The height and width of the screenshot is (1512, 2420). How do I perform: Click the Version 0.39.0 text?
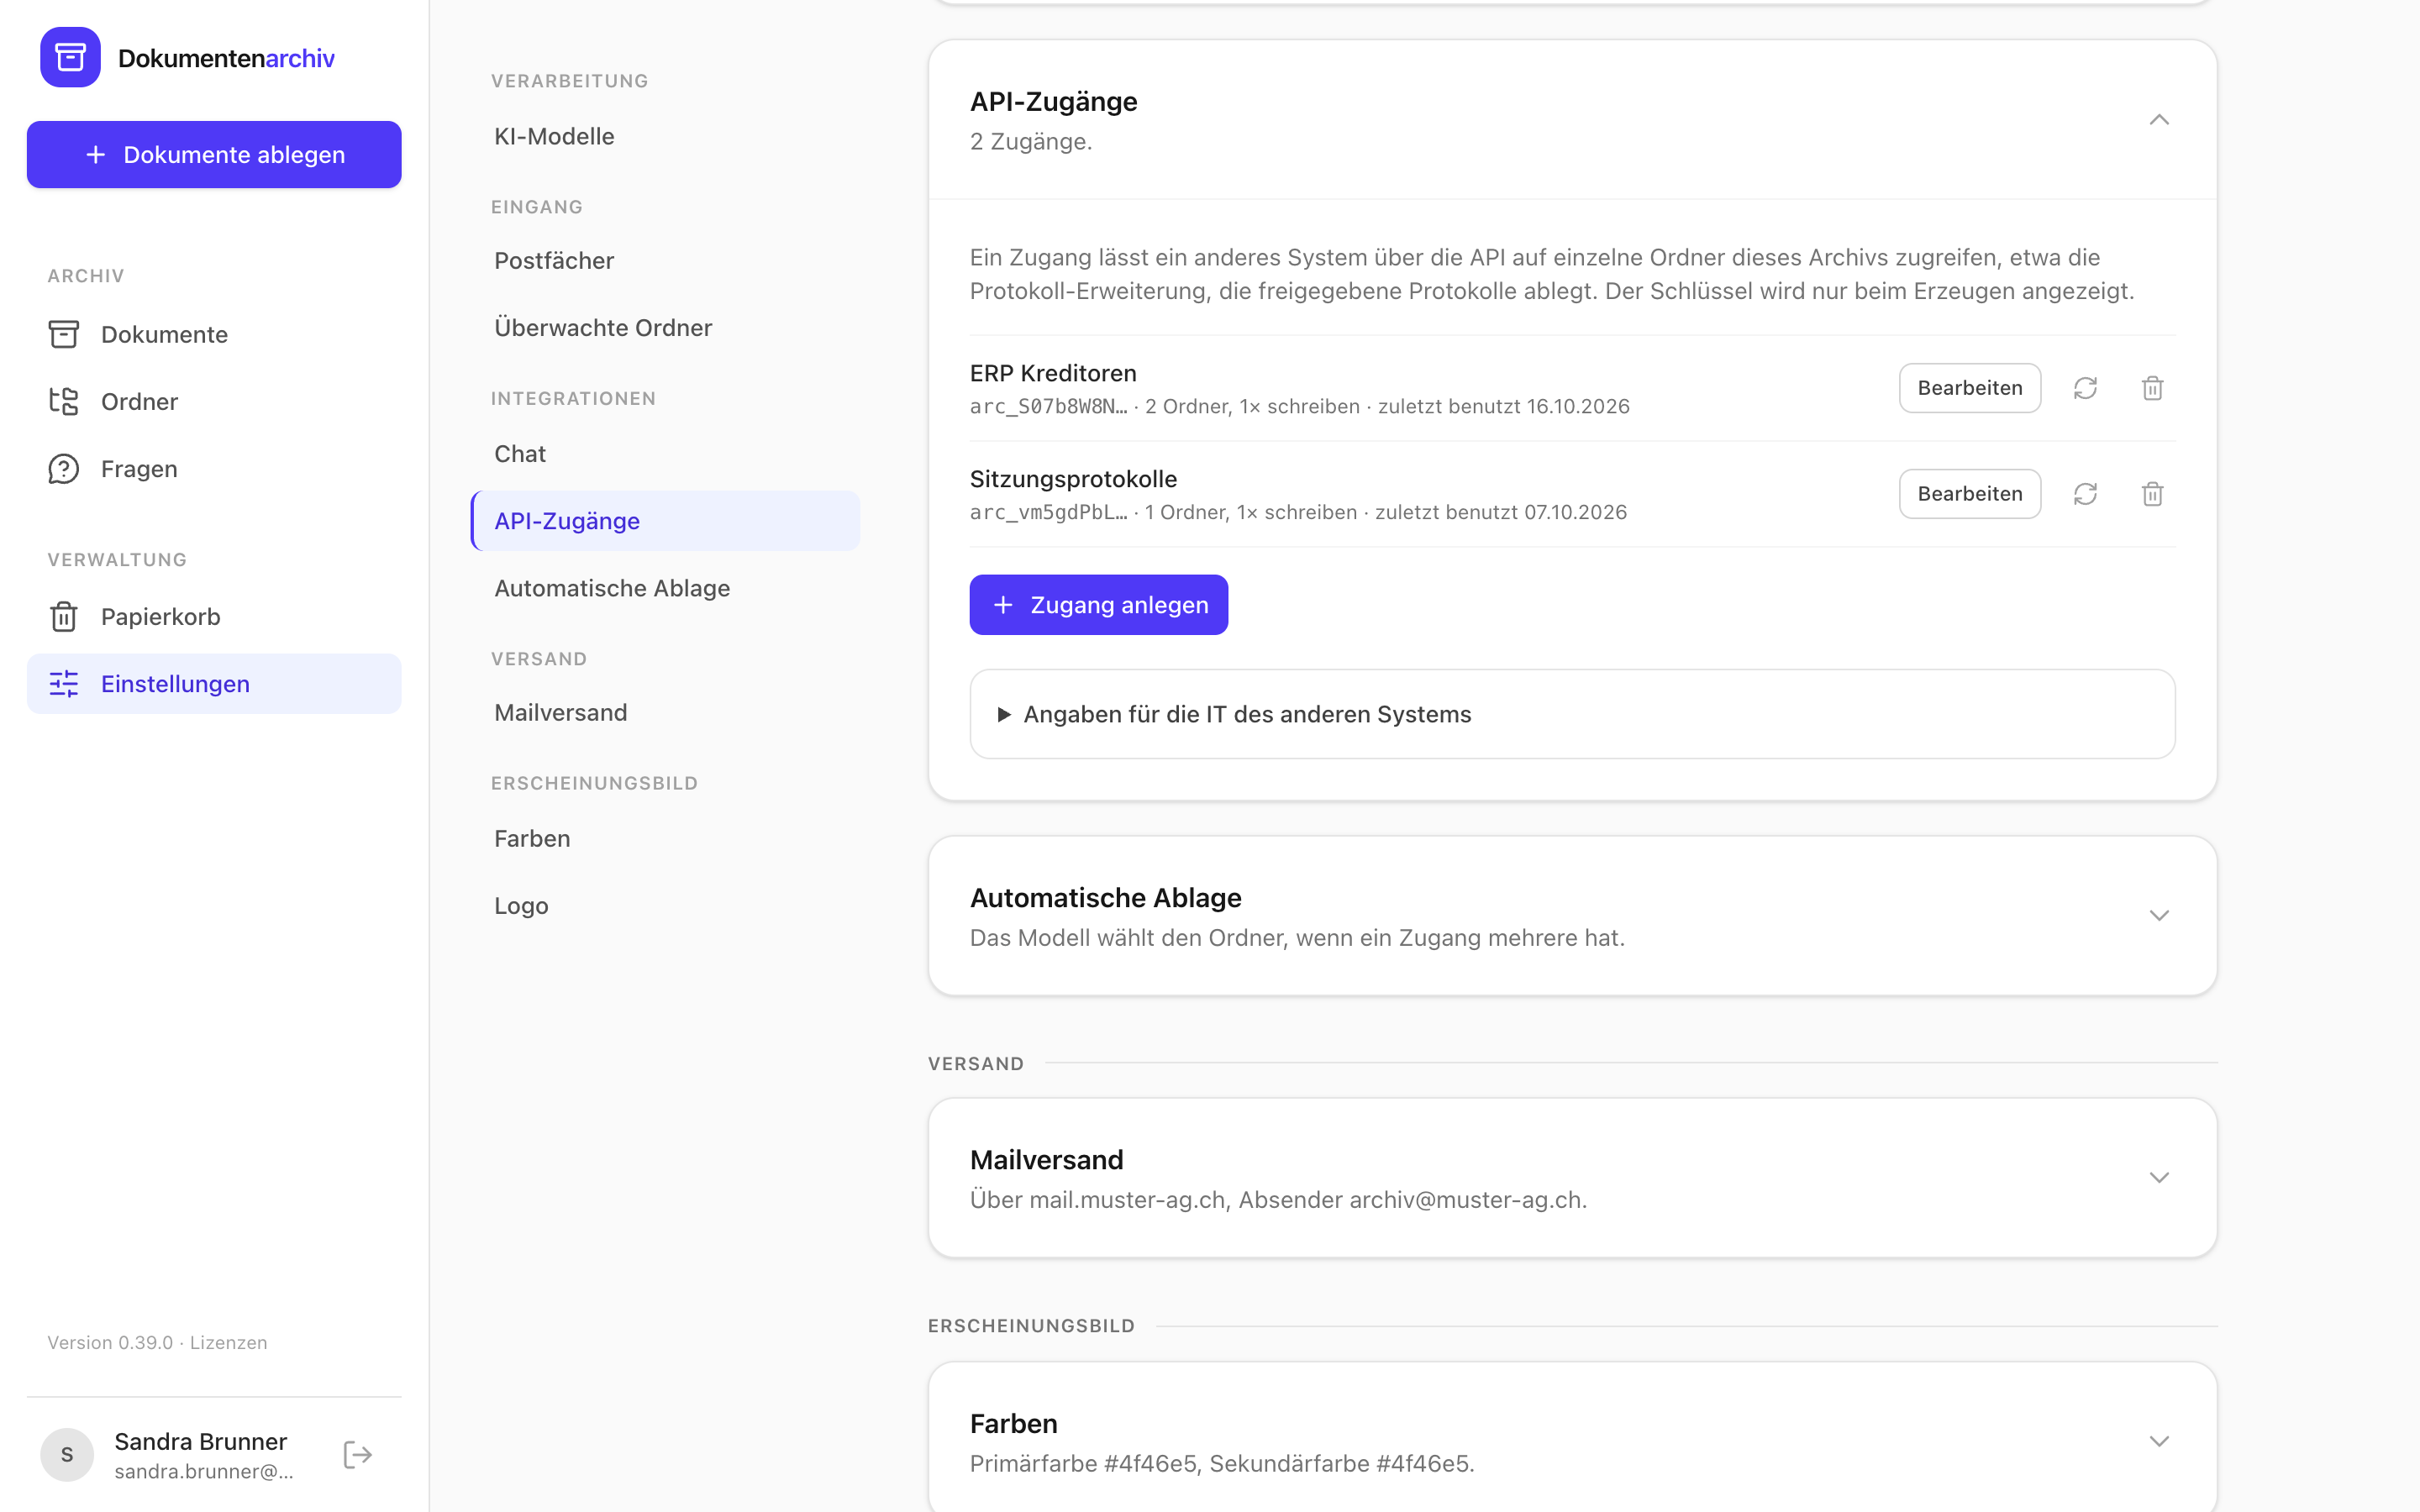pos(110,1342)
